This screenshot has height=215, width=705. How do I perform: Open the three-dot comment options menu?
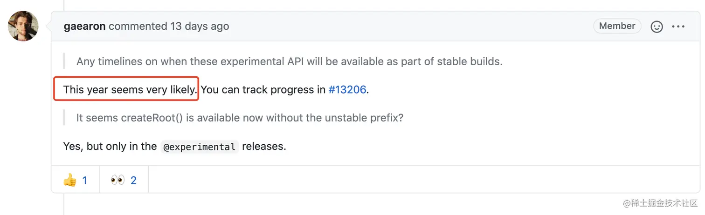678,27
